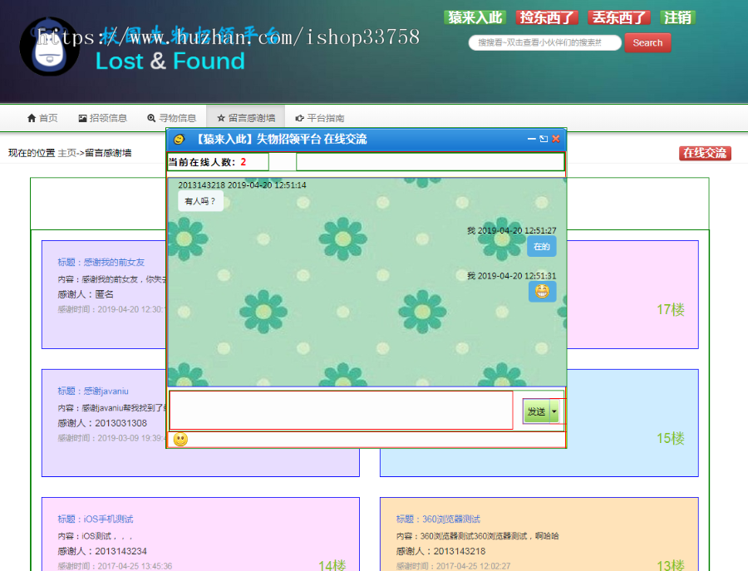The width and height of the screenshot is (748, 571).
Task: Click the laughing emoji sticker in the chat
Action: pos(542,292)
